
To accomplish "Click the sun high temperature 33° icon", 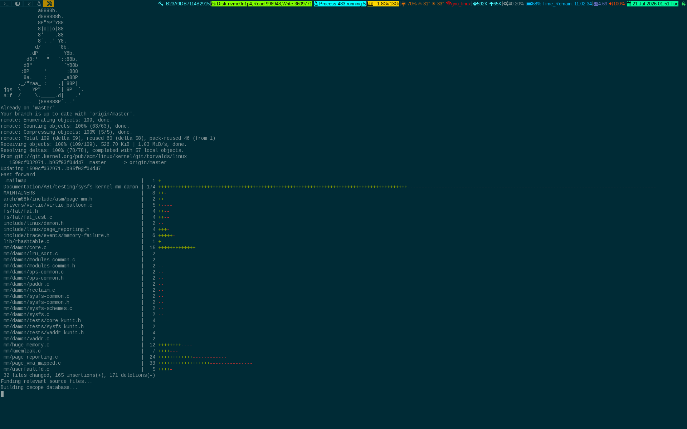I will 434,4.
